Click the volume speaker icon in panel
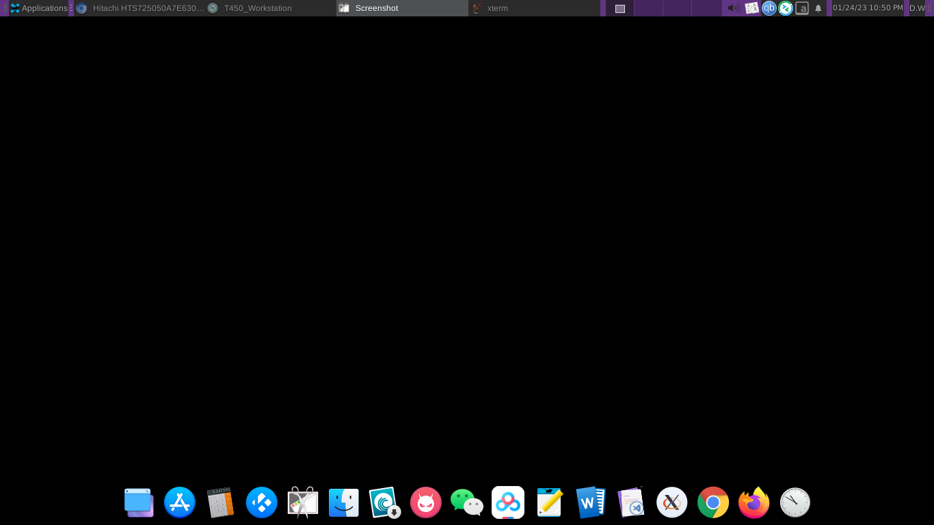Image resolution: width=934 pixels, height=525 pixels. [x=733, y=8]
